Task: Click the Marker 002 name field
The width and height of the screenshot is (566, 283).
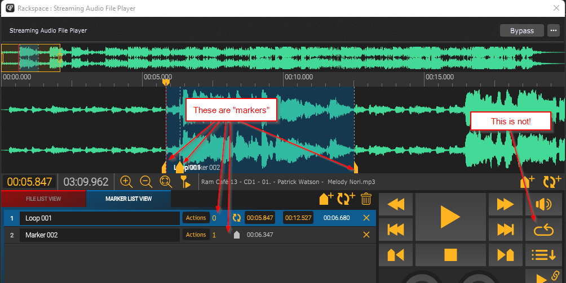Action: (99, 235)
